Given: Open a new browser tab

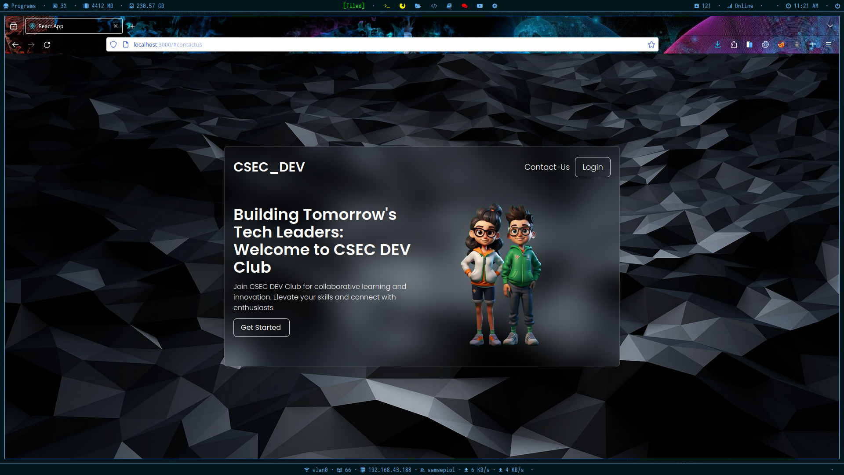Looking at the screenshot, I should [x=131, y=26].
